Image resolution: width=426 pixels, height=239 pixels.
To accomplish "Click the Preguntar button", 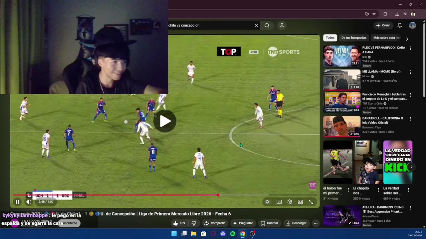I will pos(243,223).
